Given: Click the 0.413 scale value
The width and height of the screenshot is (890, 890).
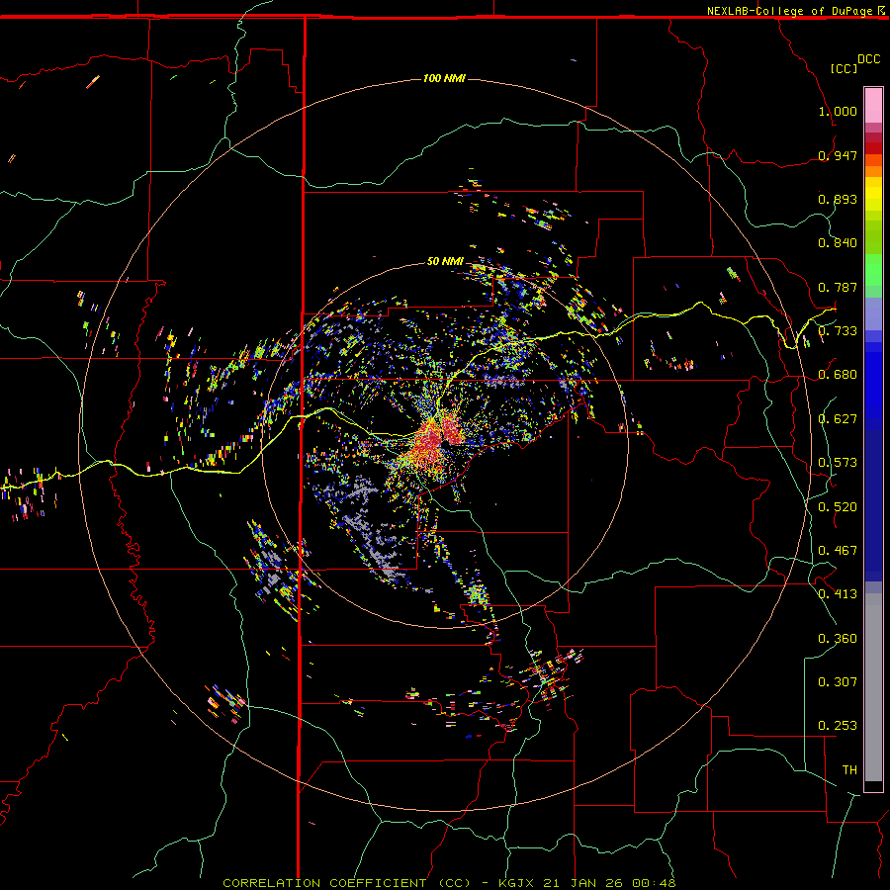Looking at the screenshot, I should pyautogui.click(x=838, y=594).
